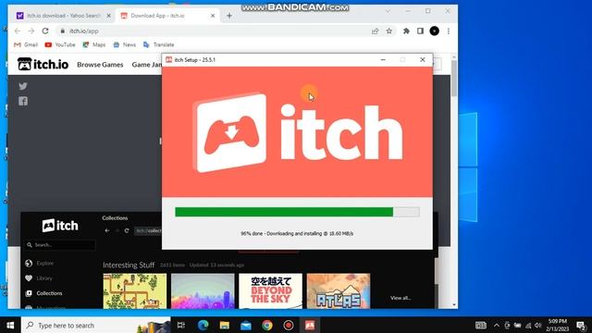
Task: Open the network icon in system tray
Action: tap(528, 325)
